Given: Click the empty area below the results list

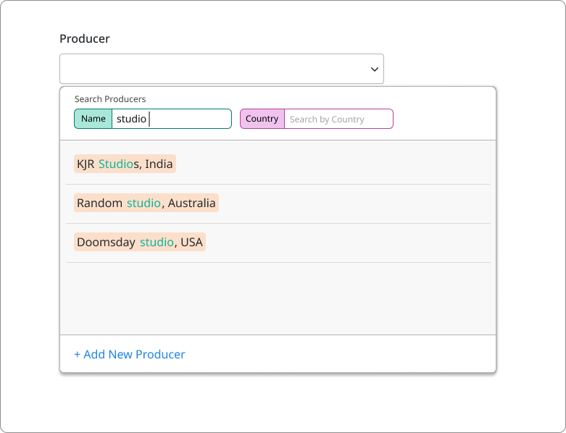Looking at the screenshot, I should [x=278, y=298].
